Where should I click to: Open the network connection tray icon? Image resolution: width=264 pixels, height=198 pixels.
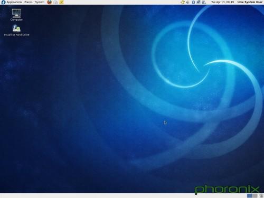[199, 2]
